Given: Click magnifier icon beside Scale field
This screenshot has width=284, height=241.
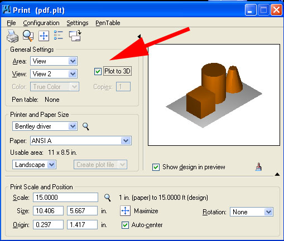Looking at the screenshot, I should (108, 198).
